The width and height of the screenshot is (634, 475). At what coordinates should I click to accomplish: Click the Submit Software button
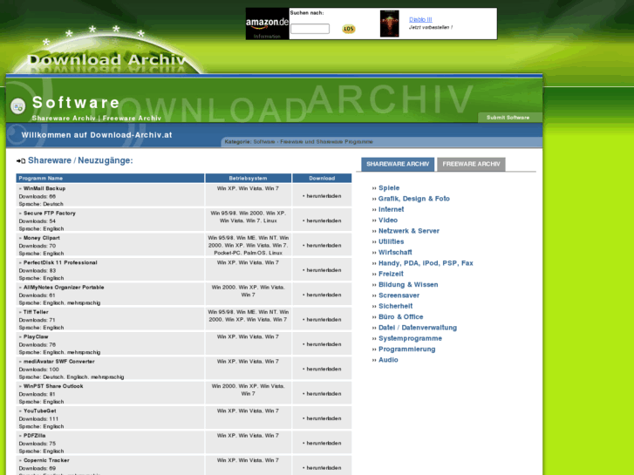pos(508,118)
